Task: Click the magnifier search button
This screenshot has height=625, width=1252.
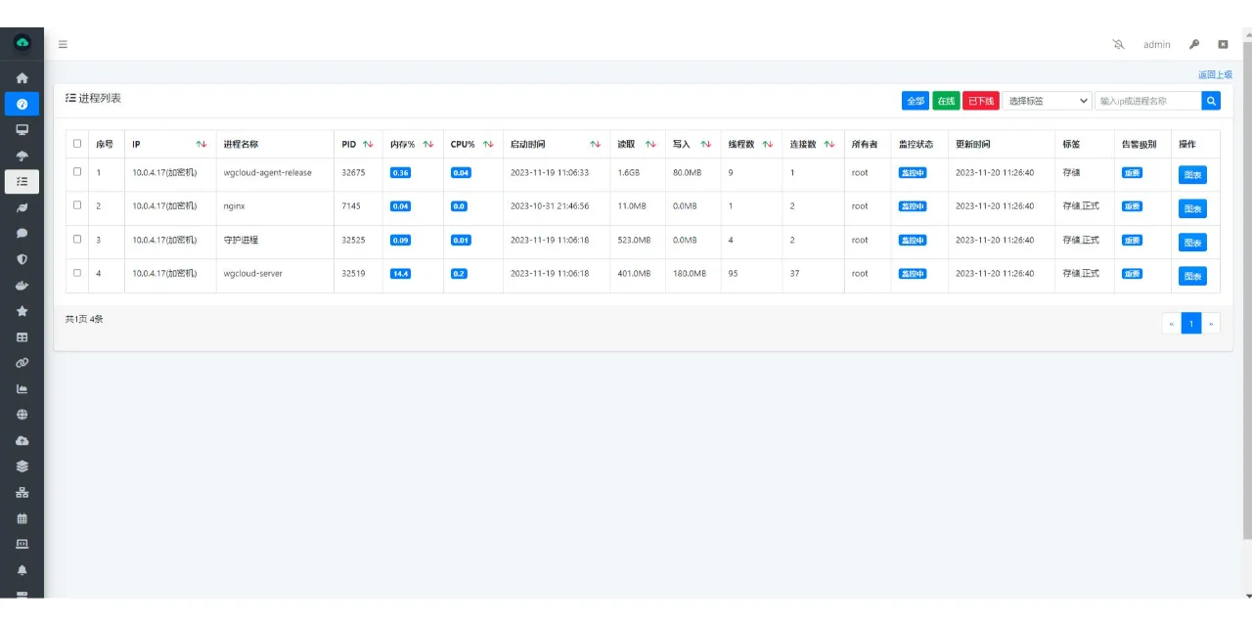Action: point(1211,101)
